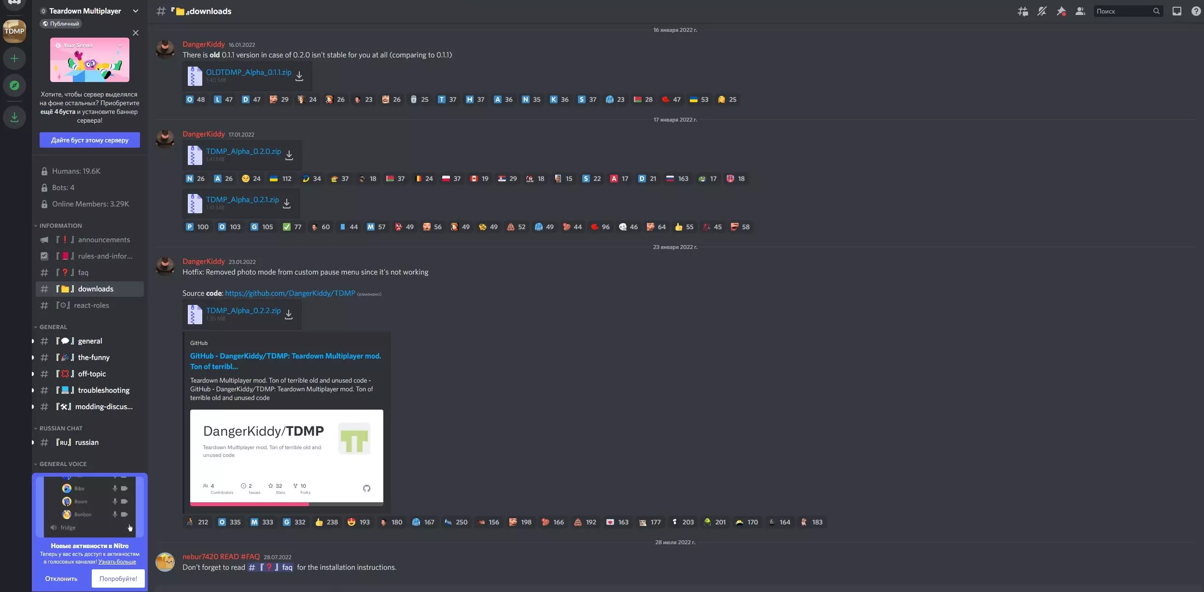Click the server boost button

pos(90,140)
